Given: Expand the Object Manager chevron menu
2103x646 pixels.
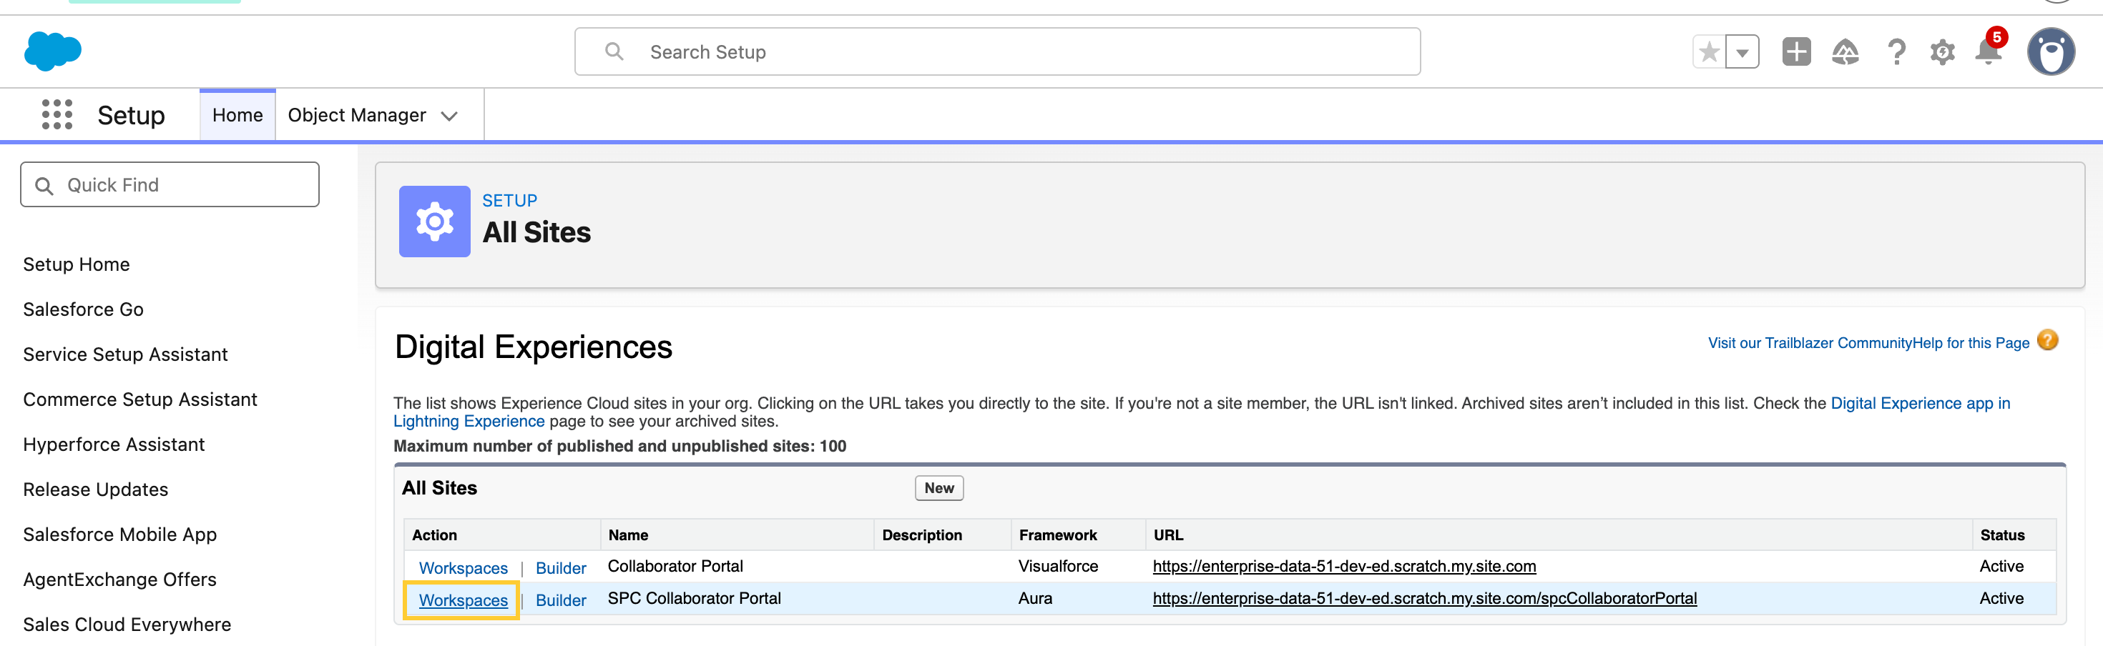Looking at the screenshot, I should pyautogui.click(x=449, y=116).
